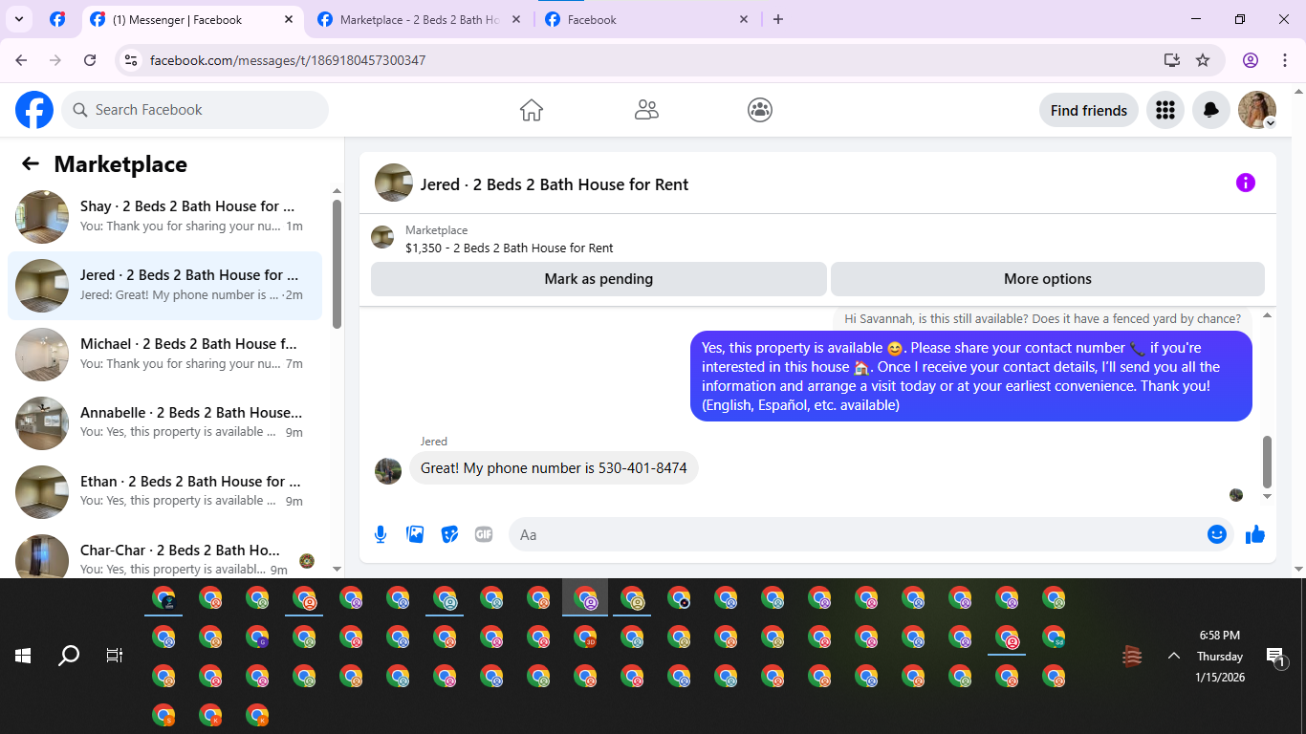Switch to Marketplace browser tab

(418, 19)
